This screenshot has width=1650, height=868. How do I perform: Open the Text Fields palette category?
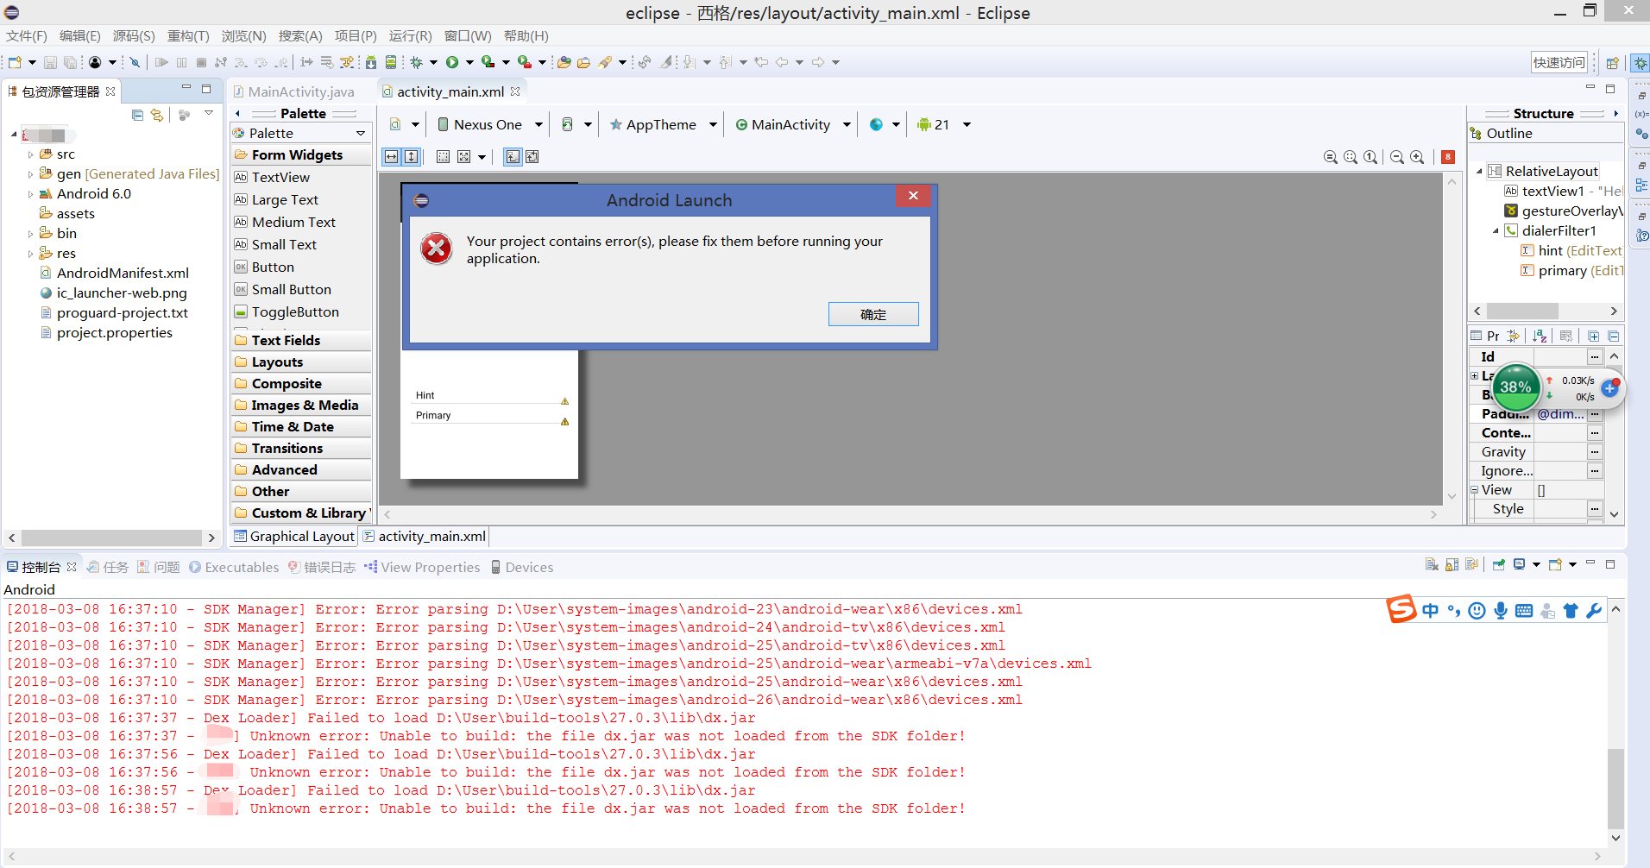pyautogui.click(x=302, y=340)
